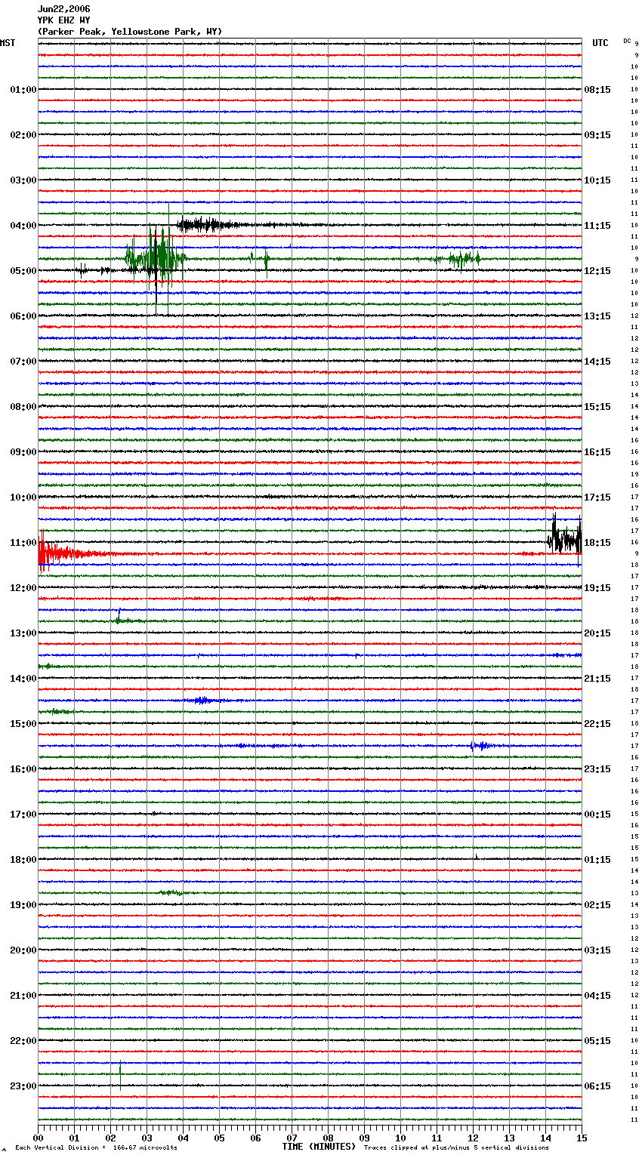Click the Parker Peak, Yellowstone Park location title

click(x=130, y=32)
